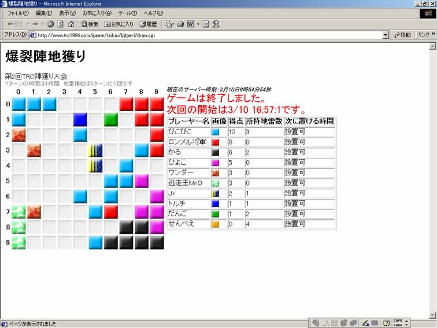Viewport: 437px width, 328px height.
Task: Open the 履歴 (History) toolbar button
Action: [148, 24]
